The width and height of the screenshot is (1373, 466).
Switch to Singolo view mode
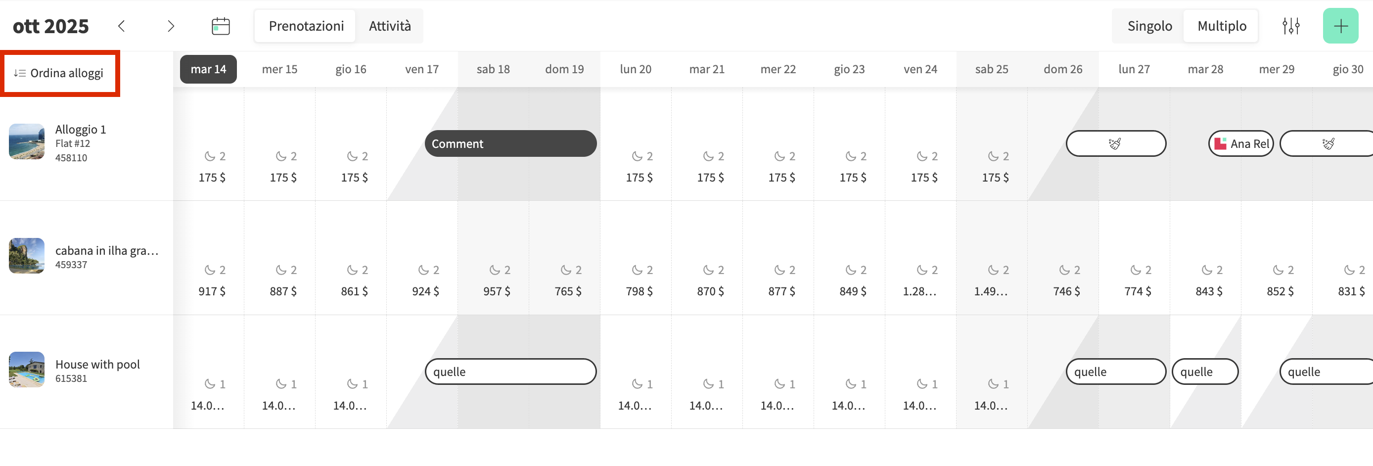coord(1149,26)
